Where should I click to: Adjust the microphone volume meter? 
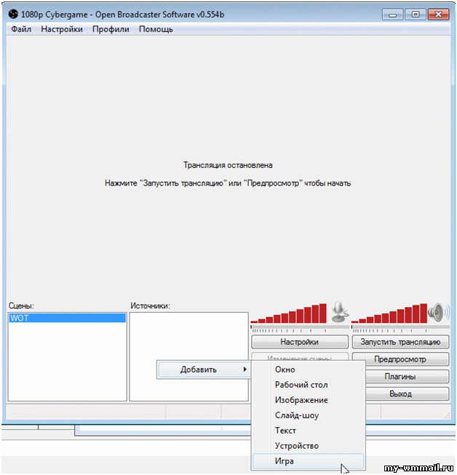(x=289, y=314)
